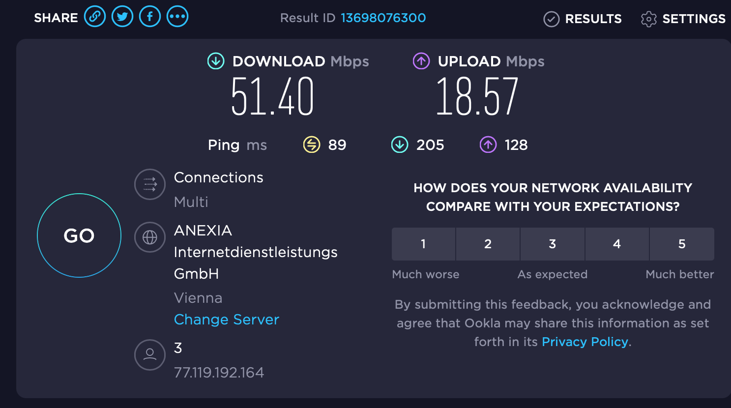
Task: Click the Change Server link
Action: [227, 320]
